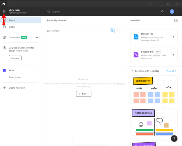Viewport: 182px width, 146px height.
Task: Click the alphrdelle@gmail.com email text
Action: tap(17, 13)
